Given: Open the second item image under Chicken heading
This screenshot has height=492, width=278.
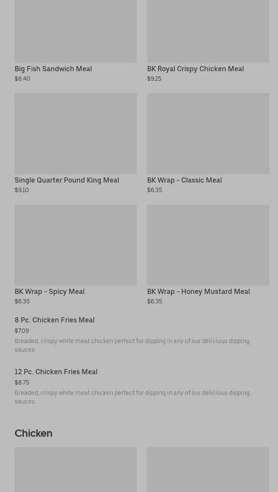Looking at the screenshot, I should point(208,469).
